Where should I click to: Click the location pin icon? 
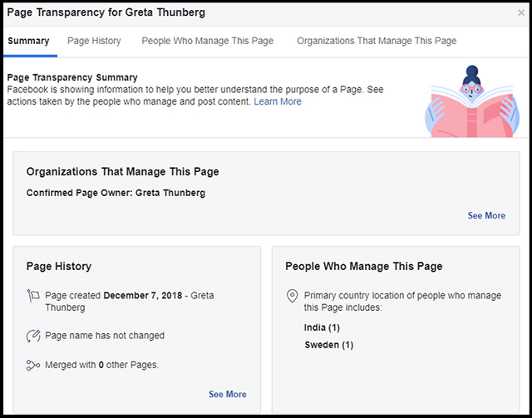tap(292, 296)
